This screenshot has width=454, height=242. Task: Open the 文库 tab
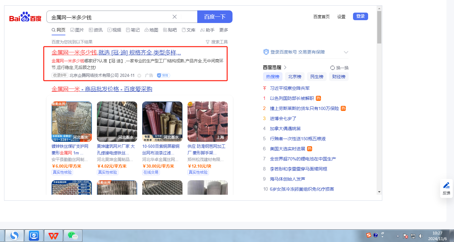pos(188,30)
